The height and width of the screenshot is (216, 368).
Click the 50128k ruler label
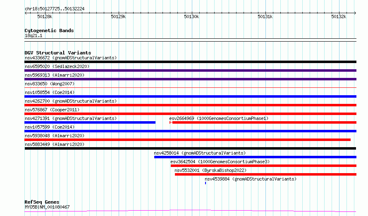45,16
